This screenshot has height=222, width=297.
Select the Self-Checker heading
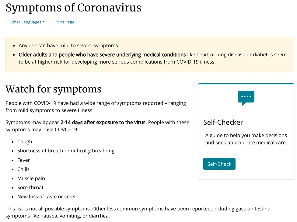[x=223, y=122]
